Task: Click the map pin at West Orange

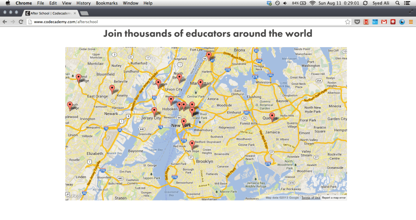Action: [x=78, y=77]
